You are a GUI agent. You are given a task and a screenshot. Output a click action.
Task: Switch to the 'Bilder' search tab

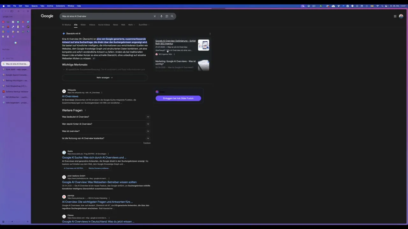click(83, 25)
